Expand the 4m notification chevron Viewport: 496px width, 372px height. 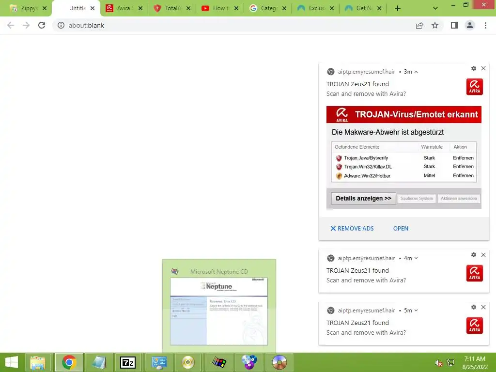point(416,258)
